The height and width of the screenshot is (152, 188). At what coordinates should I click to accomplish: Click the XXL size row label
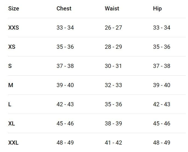[13, 143]
